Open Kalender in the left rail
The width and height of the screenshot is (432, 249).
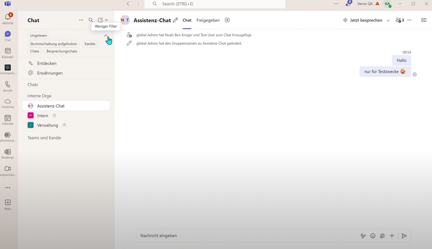click(x=8, y=53)
